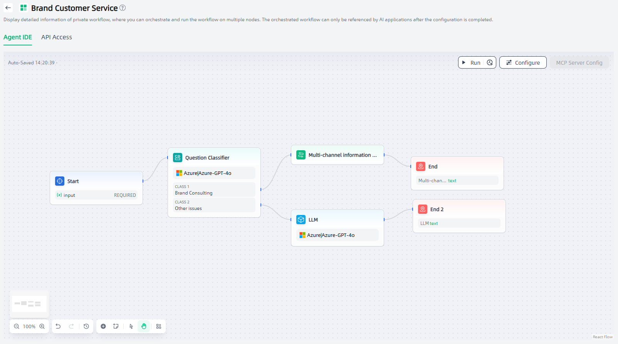Open the 100% zoom level menu
This screenshot has width=618, height=344.
[x=29, y=326]
